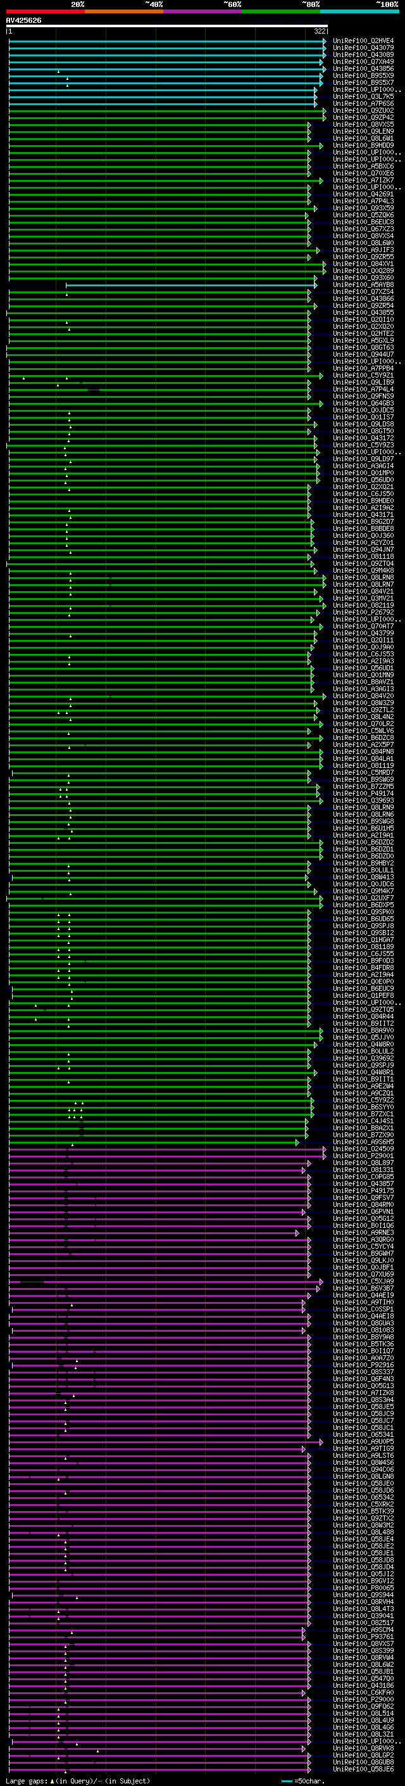Click the UniRef100_Q39693 hit label
The image size is (405, 1786).
click(x=363, y=800)
